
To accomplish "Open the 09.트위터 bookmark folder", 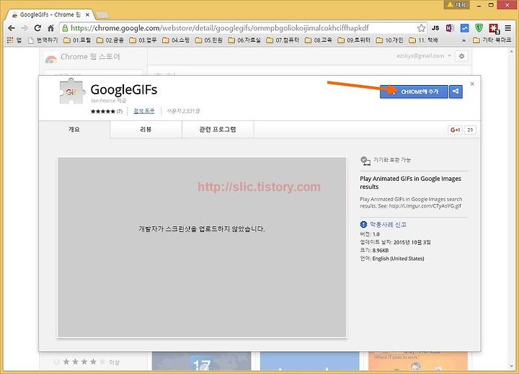I will 354,40.
